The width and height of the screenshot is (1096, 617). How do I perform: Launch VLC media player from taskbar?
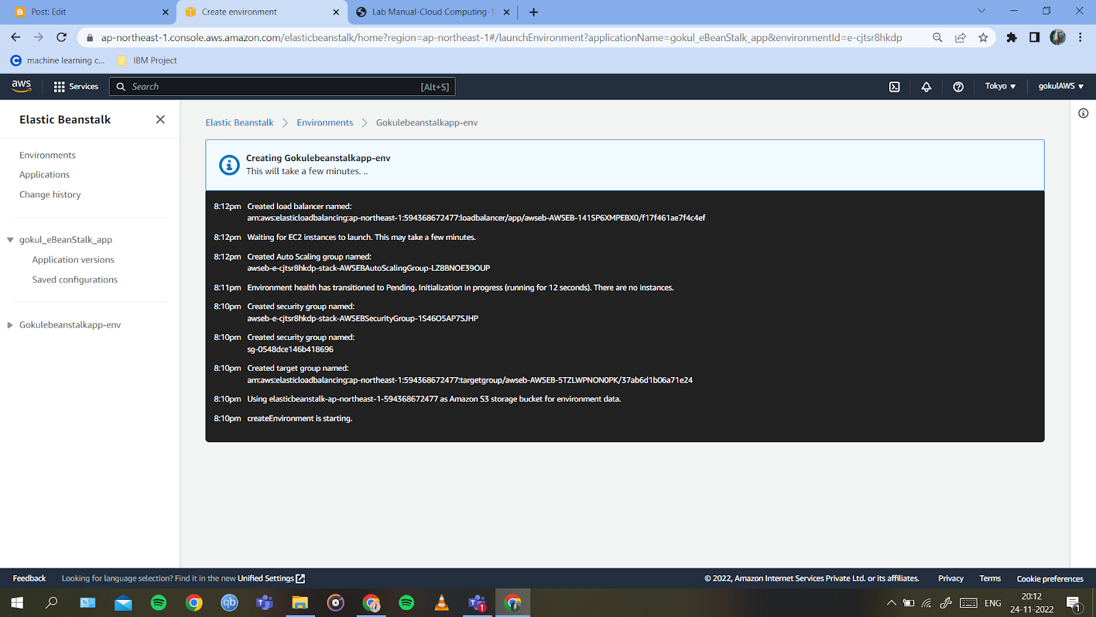(x=442, y=603)
